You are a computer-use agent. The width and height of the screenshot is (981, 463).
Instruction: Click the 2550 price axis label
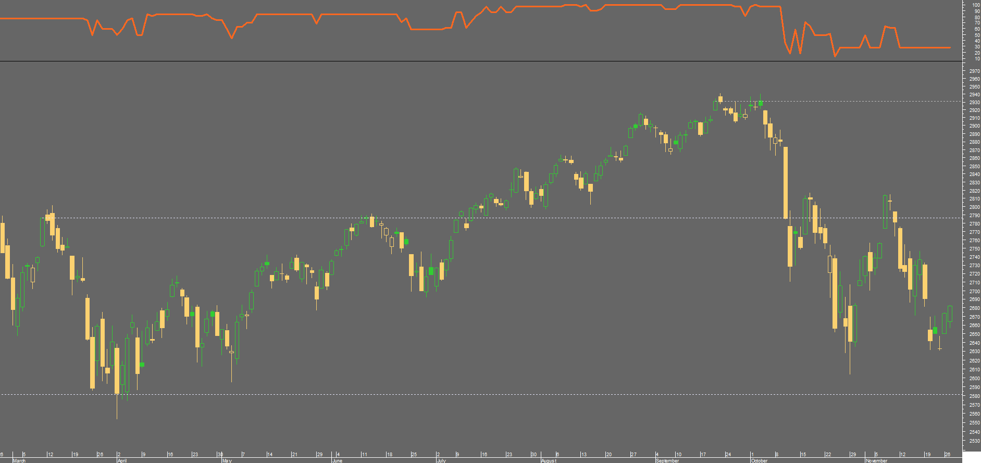click(974, 423)
